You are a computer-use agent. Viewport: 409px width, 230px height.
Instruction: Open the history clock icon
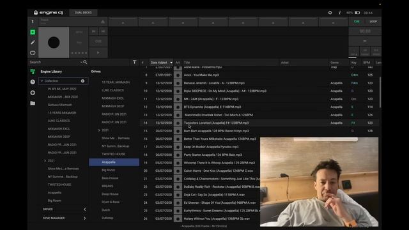[33, 82]
